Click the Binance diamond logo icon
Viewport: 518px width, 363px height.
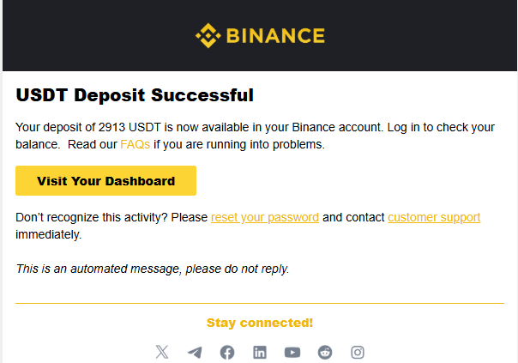pyautogui.click(x=208, y=36)
